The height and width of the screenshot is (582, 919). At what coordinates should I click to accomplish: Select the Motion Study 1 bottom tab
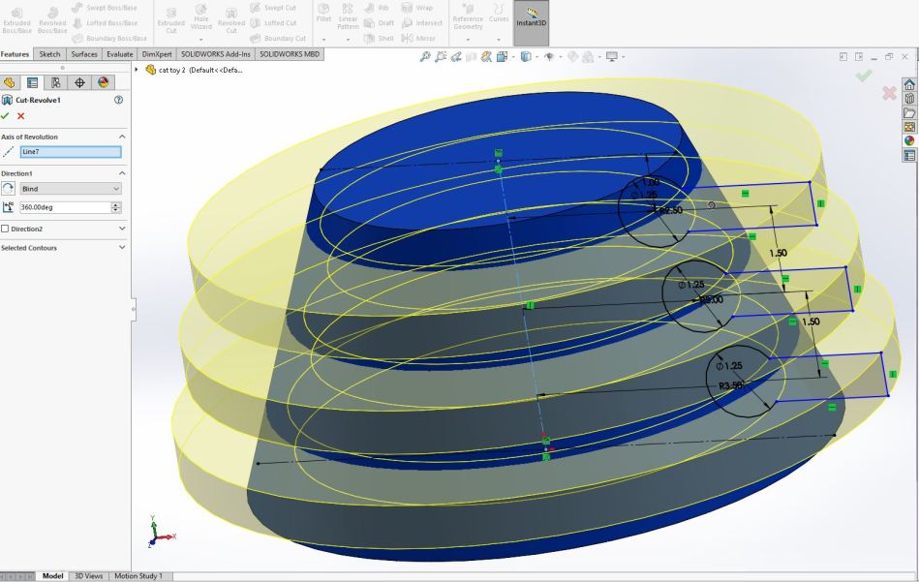pos(138,576)
